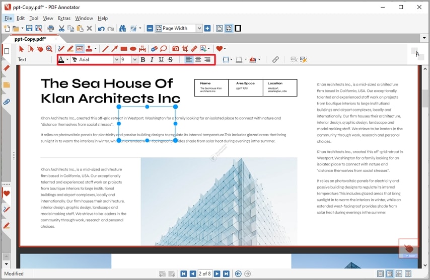This screenshot has height=280, width=430.
Task: Expand the Stamp tool dropdown arrow
Action: tap(96, 49)
